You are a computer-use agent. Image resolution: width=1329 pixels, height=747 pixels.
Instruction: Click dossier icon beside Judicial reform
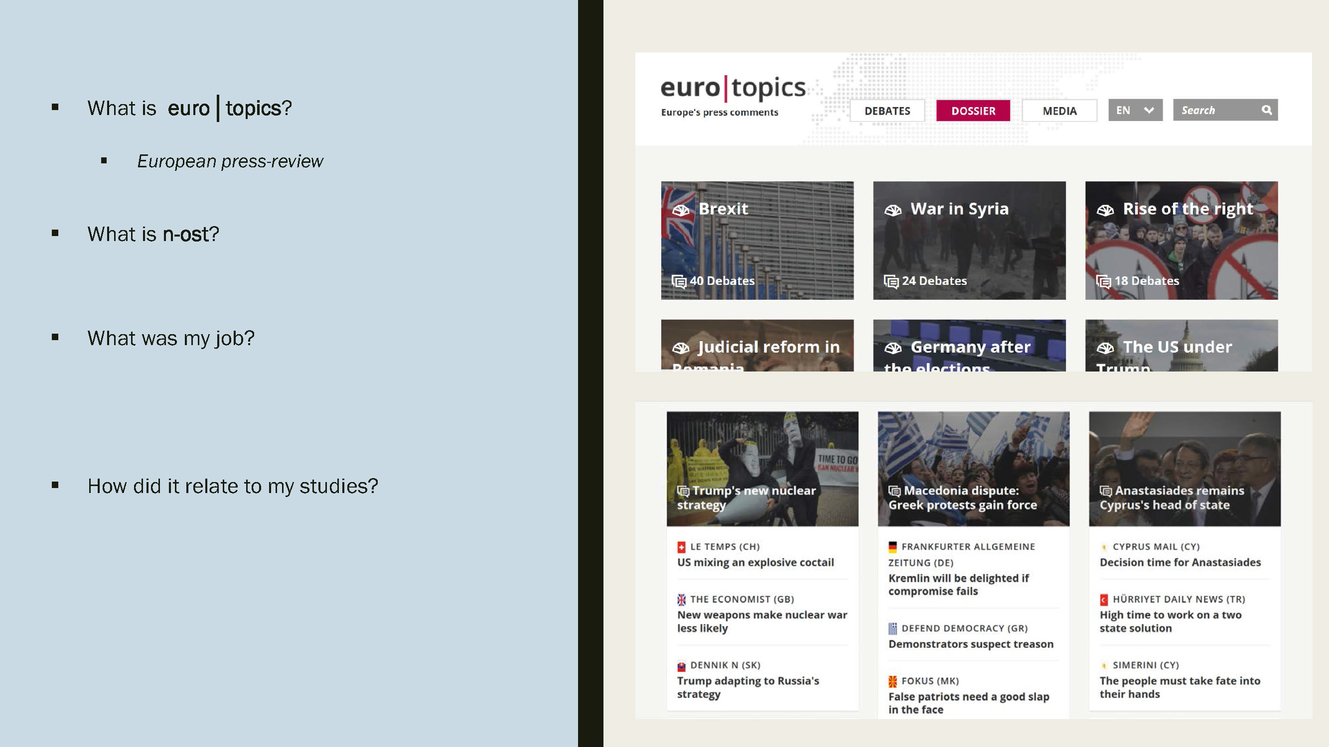click(x=681, y=348)
